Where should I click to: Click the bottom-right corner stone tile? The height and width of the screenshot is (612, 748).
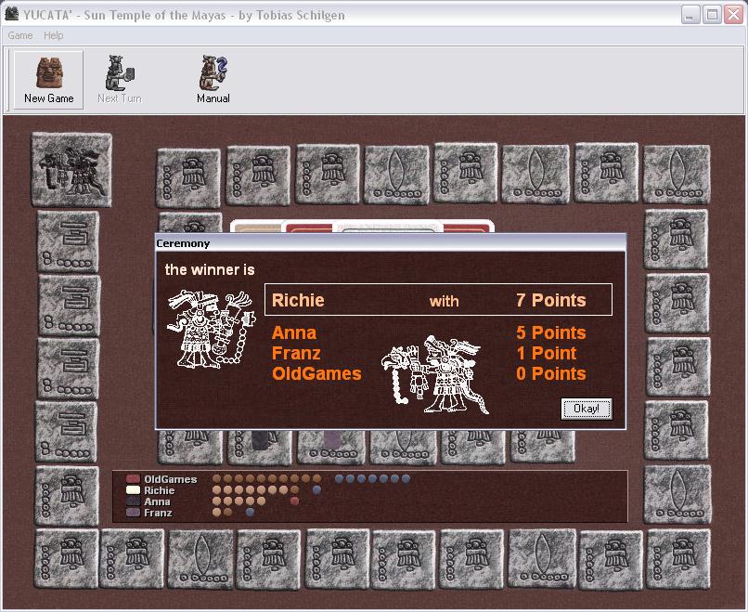coord(677,558)
